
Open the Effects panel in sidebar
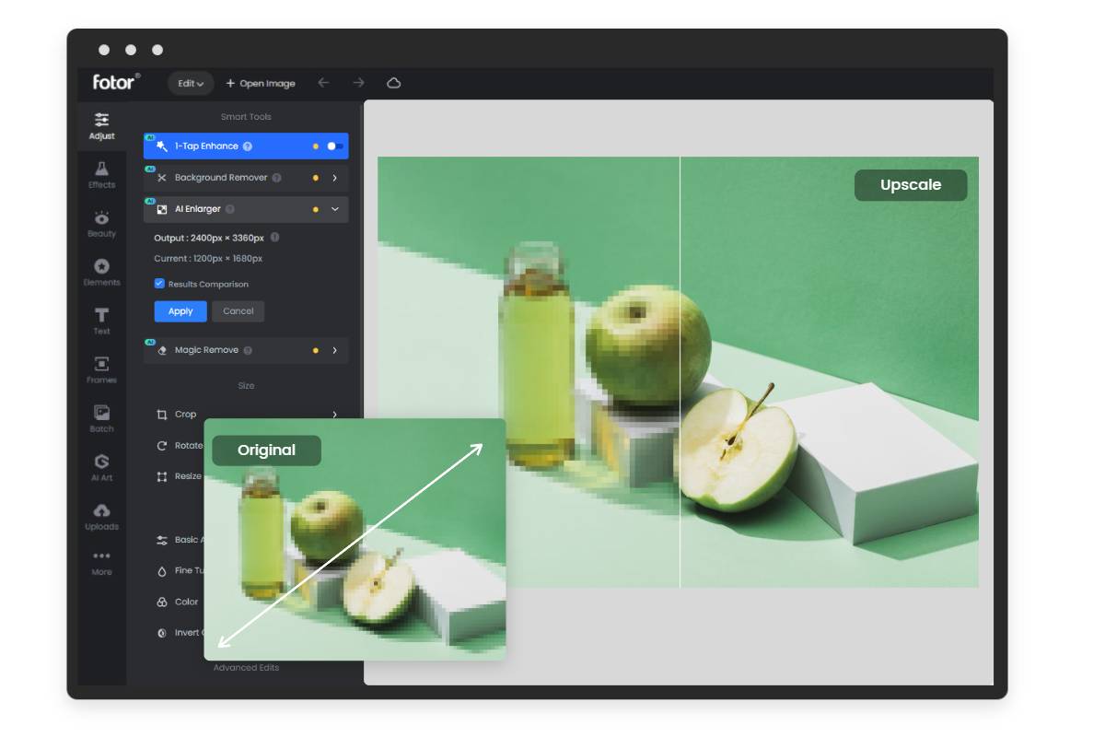pos(101,174)
